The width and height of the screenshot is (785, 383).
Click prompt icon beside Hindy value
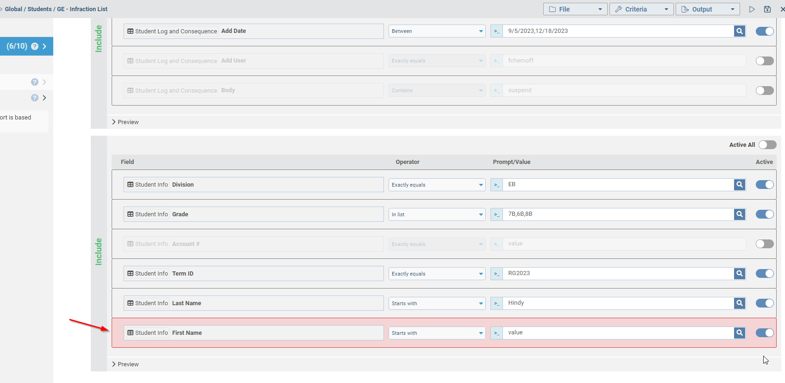[496, 303]
